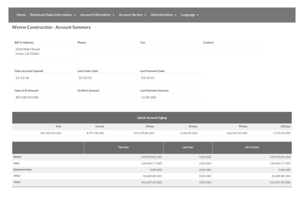Click the Date Account Opened field
This screenshot has height=197, width=304.
tap(43, 78)
